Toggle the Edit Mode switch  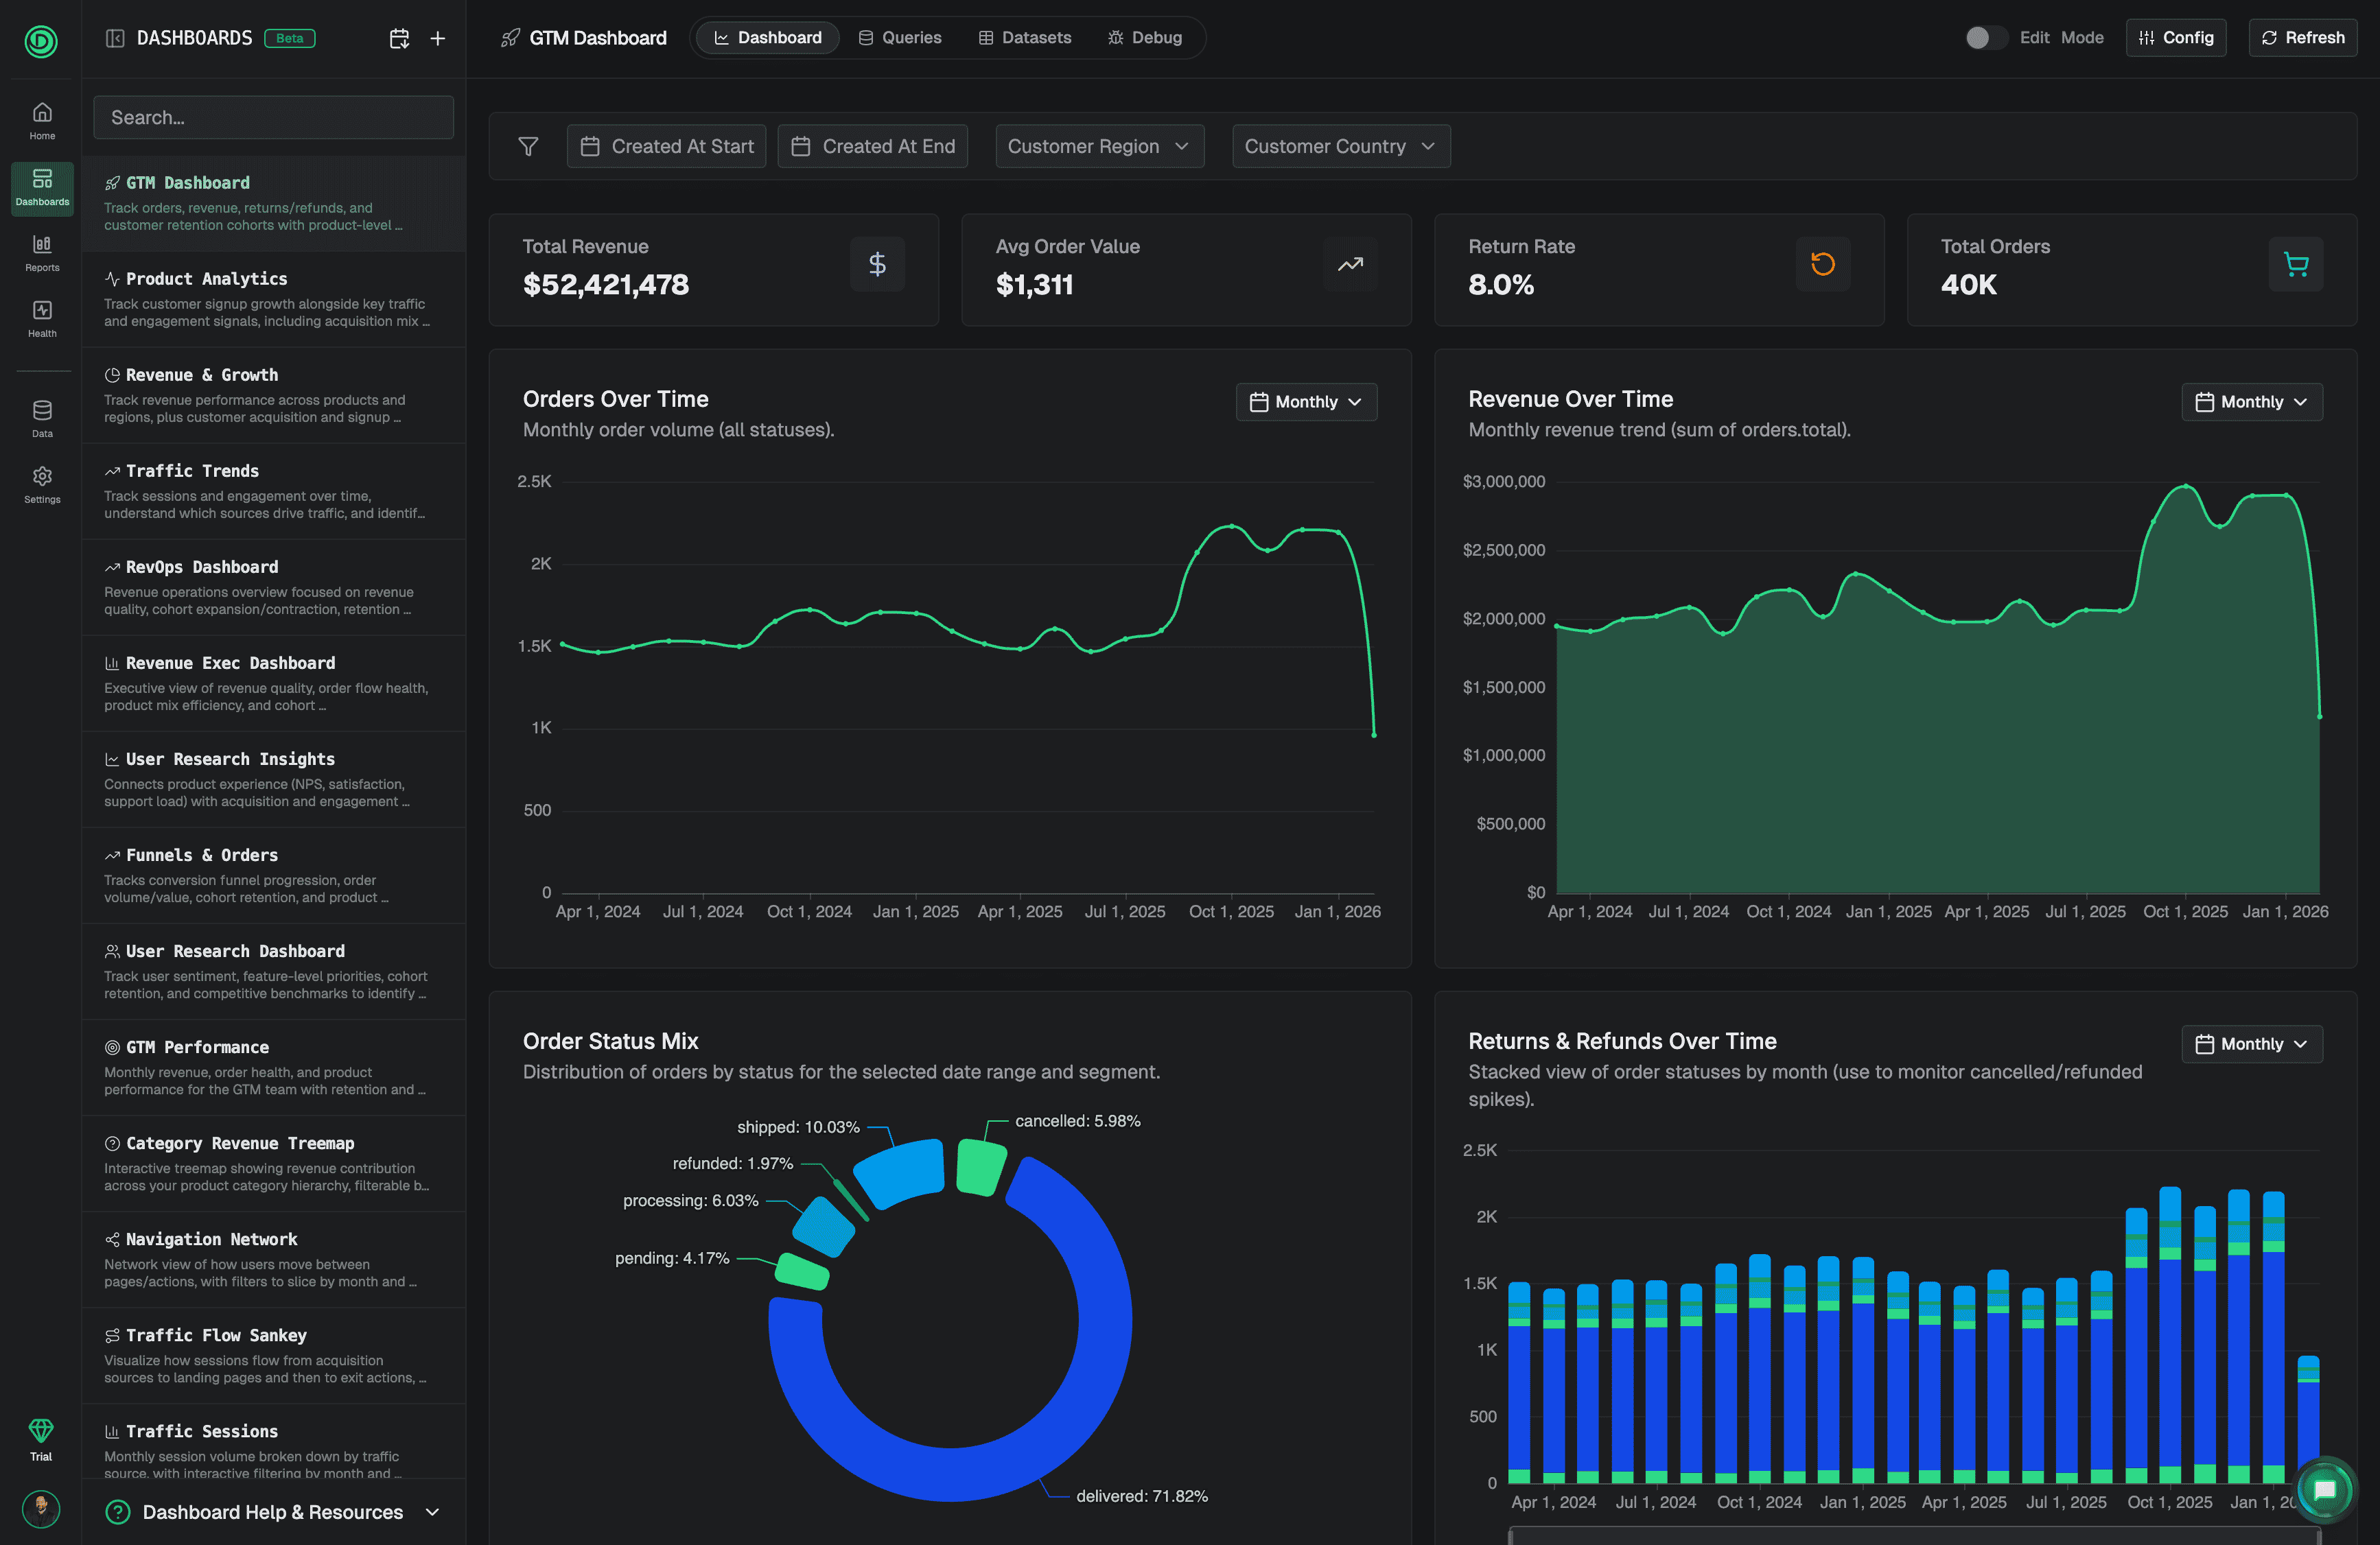pyautogui.click(x=1983, y=38)
